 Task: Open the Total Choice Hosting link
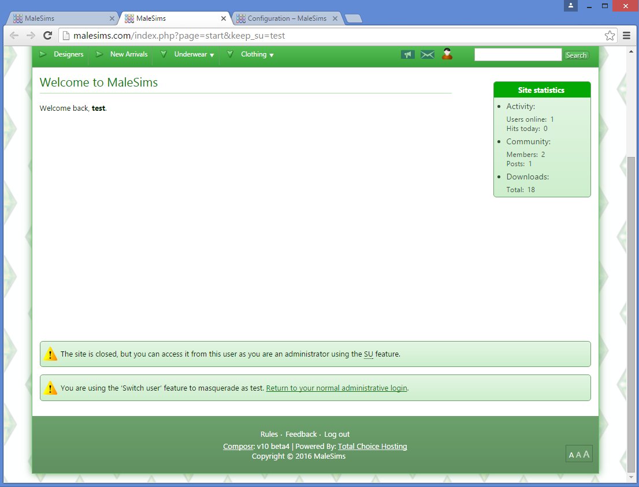(372, 446)
